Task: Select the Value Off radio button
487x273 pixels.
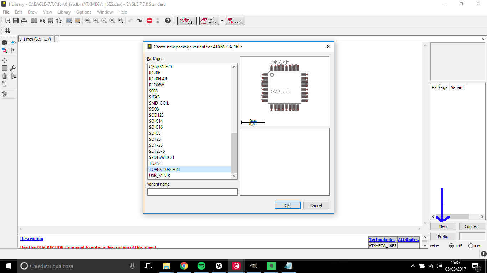Action: [452, 246]
